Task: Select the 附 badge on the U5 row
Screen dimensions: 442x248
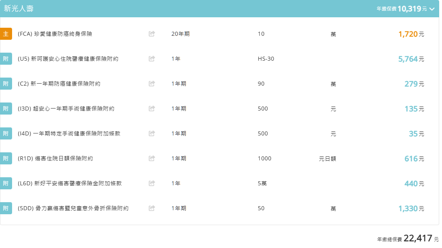Action: click(x=6, y=59)
